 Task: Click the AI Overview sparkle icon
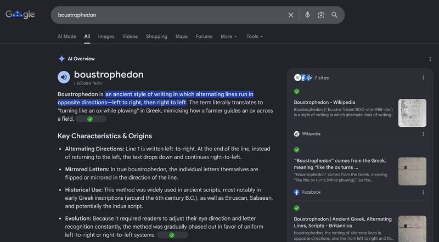(x=61, y=59)
